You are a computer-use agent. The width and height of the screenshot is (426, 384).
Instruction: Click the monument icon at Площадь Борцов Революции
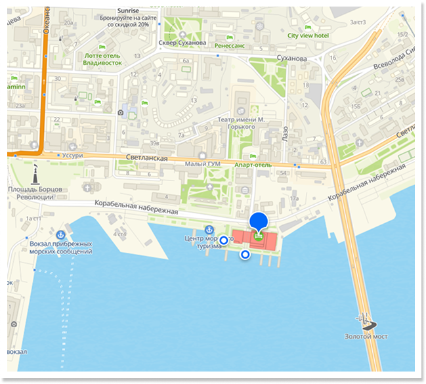pyautogui.click(x=35, y=174)
